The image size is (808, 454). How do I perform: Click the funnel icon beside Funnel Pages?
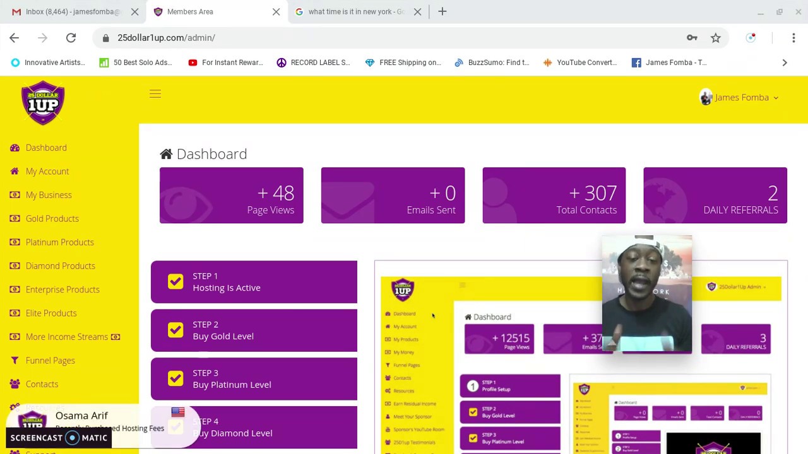(15, 361)
